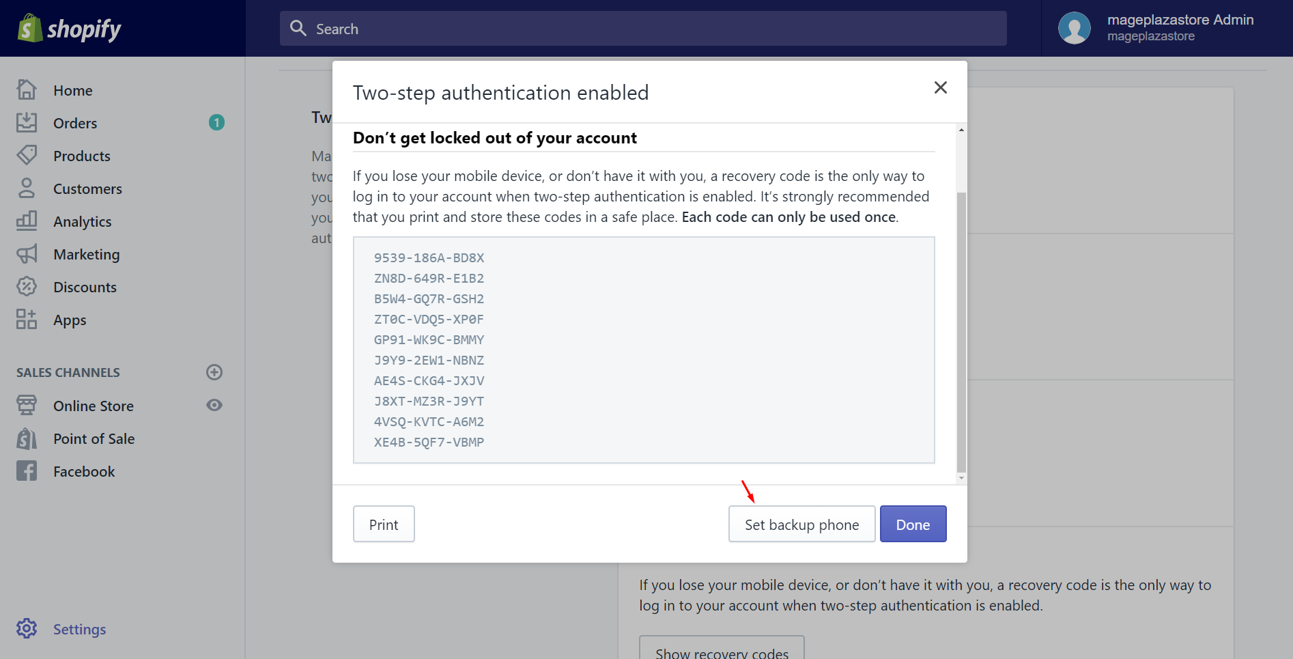1293x659 pixels.
Task: Click recovery code AE4S-CKG4-JXJV
Action: coord(429,380)
